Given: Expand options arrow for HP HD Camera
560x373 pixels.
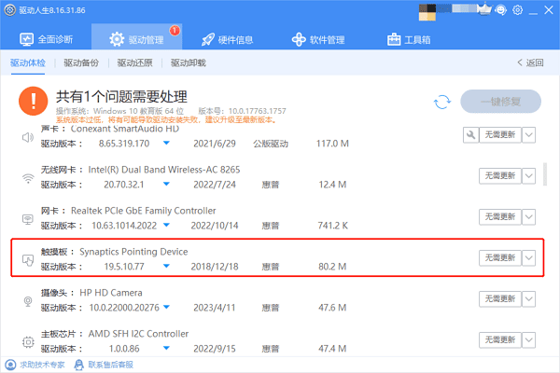Looking at the screenshot, I should pos(528,299).
